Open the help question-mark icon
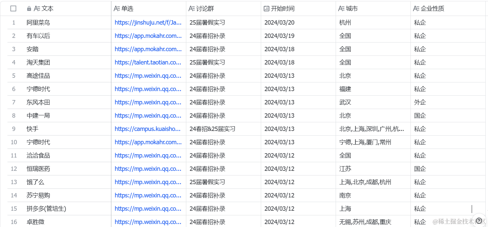 click(479, 220)
